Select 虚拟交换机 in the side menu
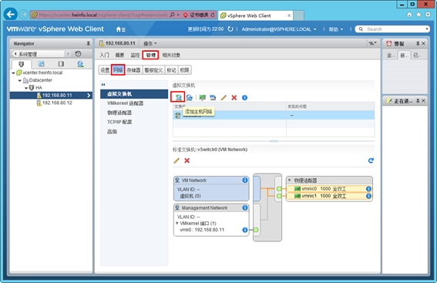The image size is (437, 283). tap(134, 94)
